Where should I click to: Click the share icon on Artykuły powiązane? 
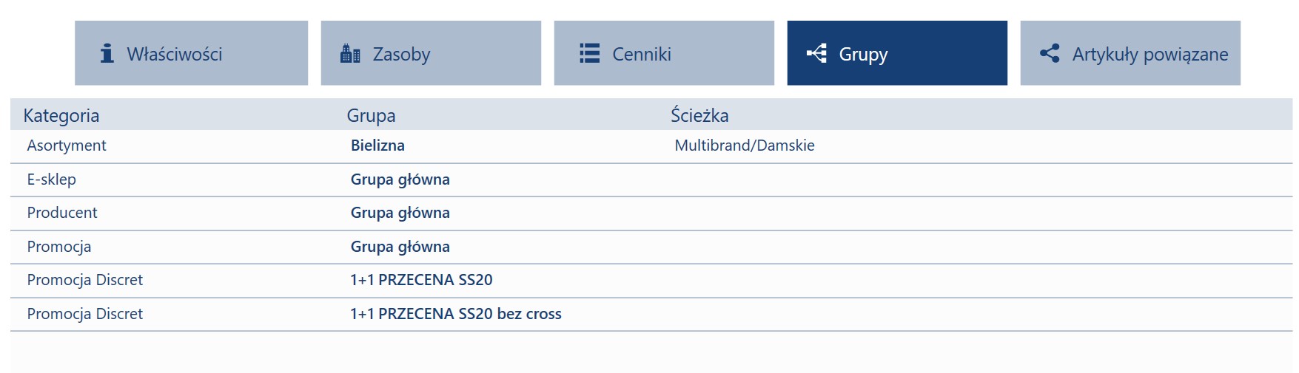[x=1050, y=53]
